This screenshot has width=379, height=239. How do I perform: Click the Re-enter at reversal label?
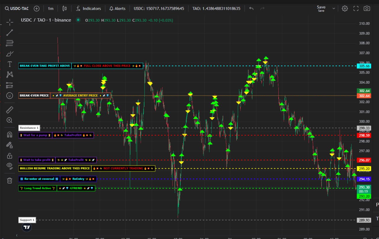(39, 179)
